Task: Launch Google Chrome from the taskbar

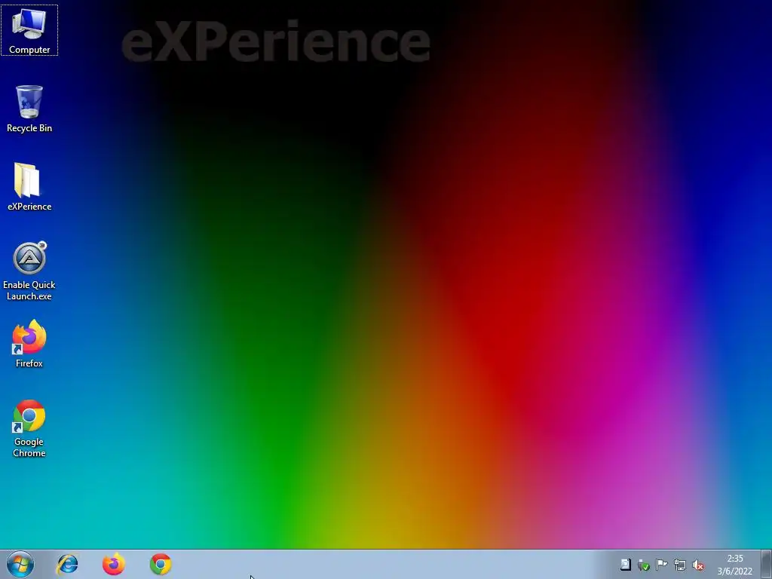Action: pos(161,564)
